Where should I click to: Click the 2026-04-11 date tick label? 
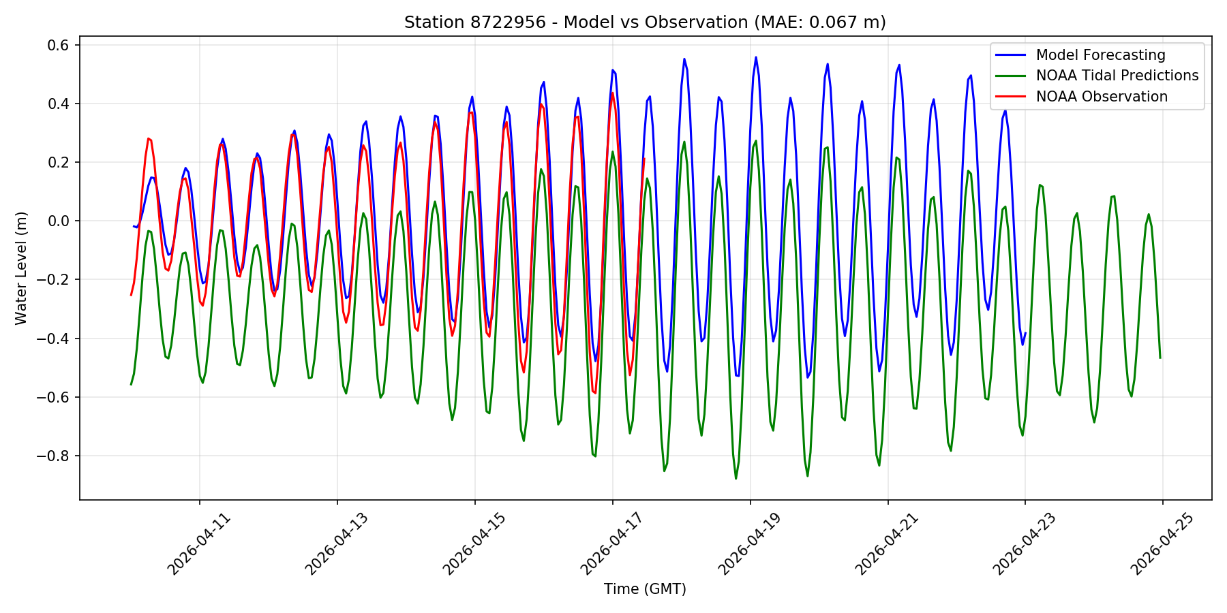tap(200, 544)
